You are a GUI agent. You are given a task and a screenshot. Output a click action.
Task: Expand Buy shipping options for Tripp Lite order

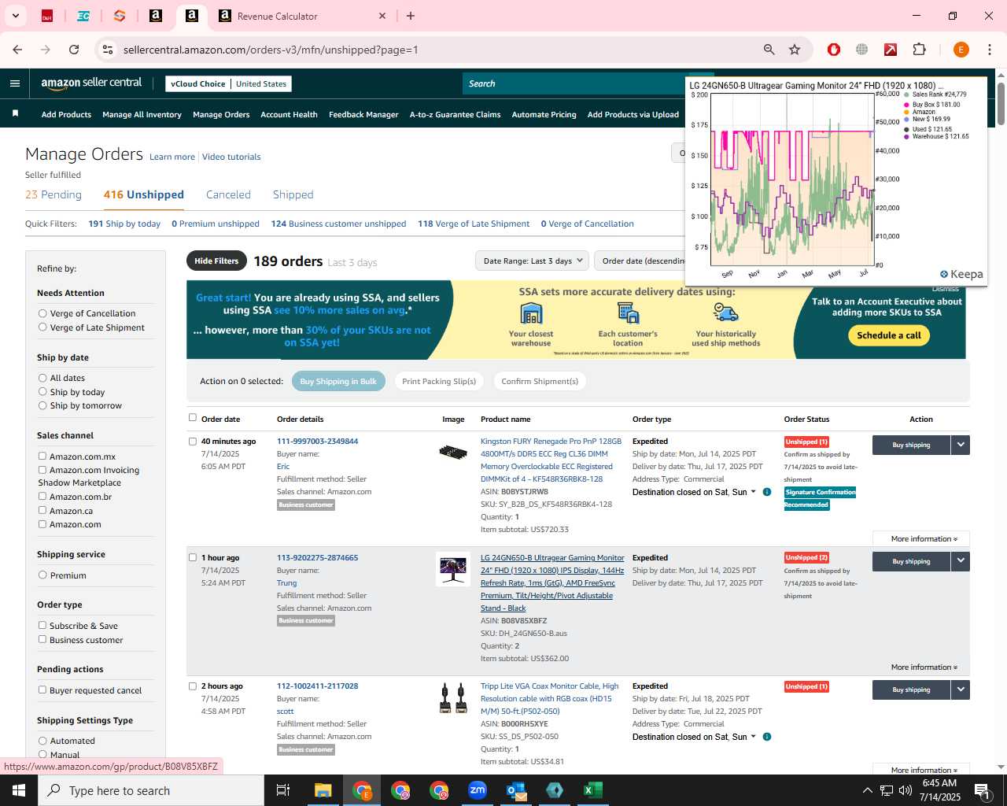[960, 690]
